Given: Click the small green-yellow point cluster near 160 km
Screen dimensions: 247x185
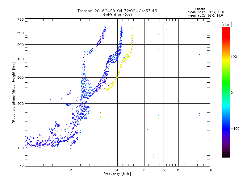Looking at the screenshot, I should [x=100, y=117].
